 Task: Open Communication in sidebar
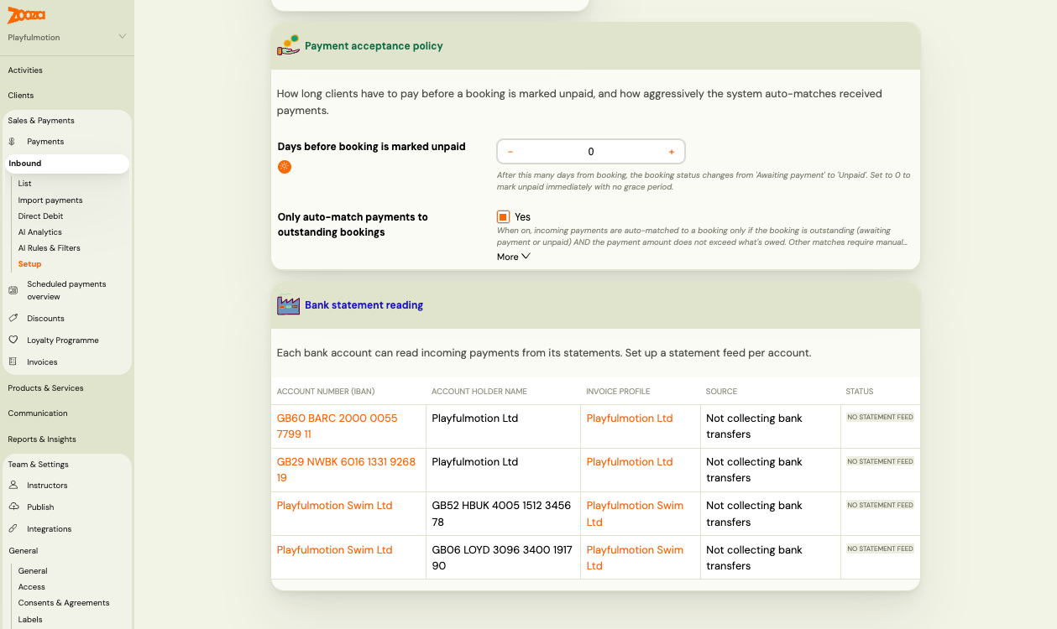point(38,413)
